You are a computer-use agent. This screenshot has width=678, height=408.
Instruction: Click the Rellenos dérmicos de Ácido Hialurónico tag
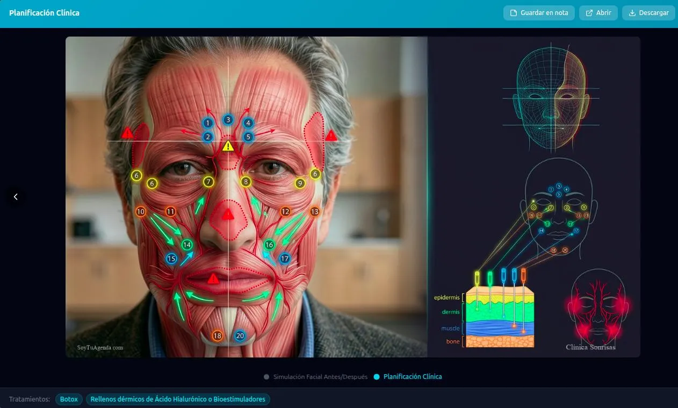point(178,399)
